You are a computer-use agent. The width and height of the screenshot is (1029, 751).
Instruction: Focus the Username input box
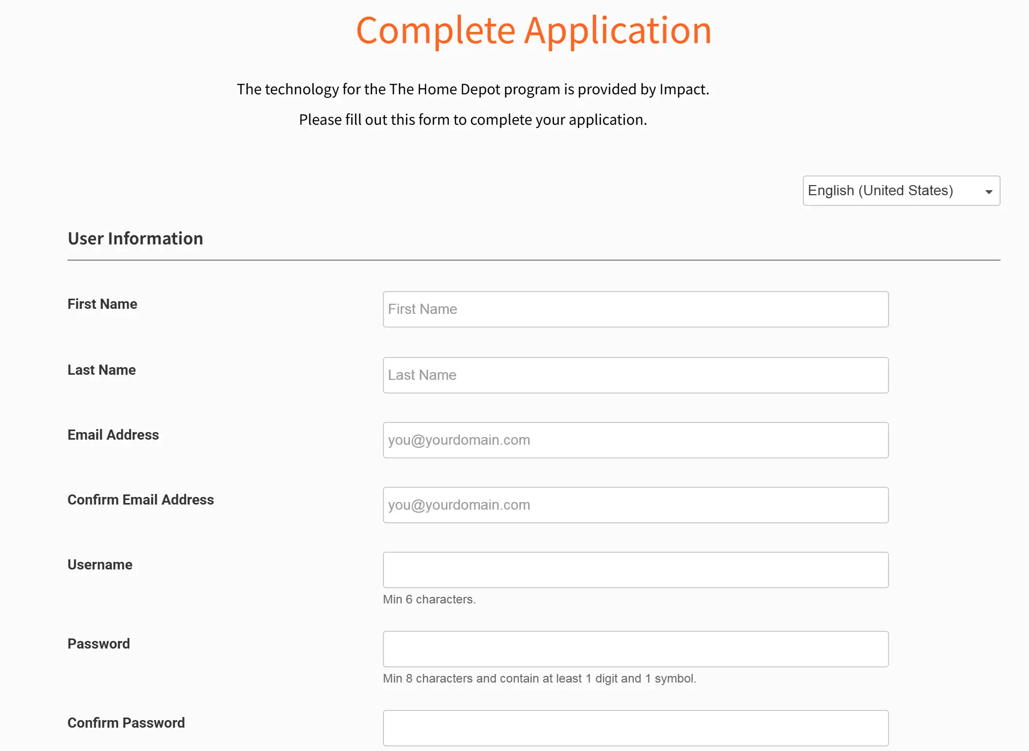[x=635, y=570]
